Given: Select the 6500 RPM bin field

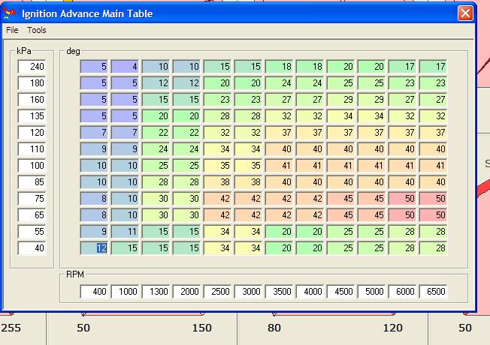Looking at the screenshot, I should [434, 291].
